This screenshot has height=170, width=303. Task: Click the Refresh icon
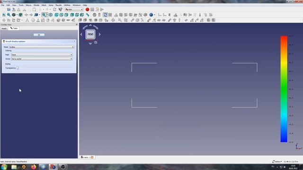tap(55, 9)
